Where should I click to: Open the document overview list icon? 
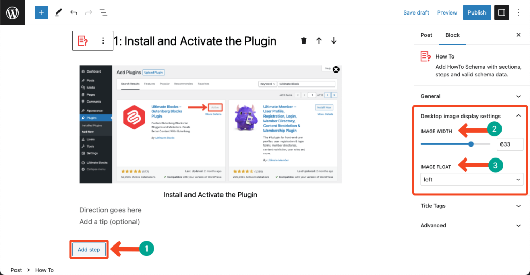104,12
